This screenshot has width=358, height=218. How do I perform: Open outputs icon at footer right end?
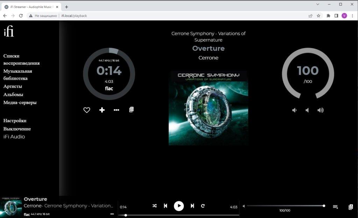[x=351, y=207]
